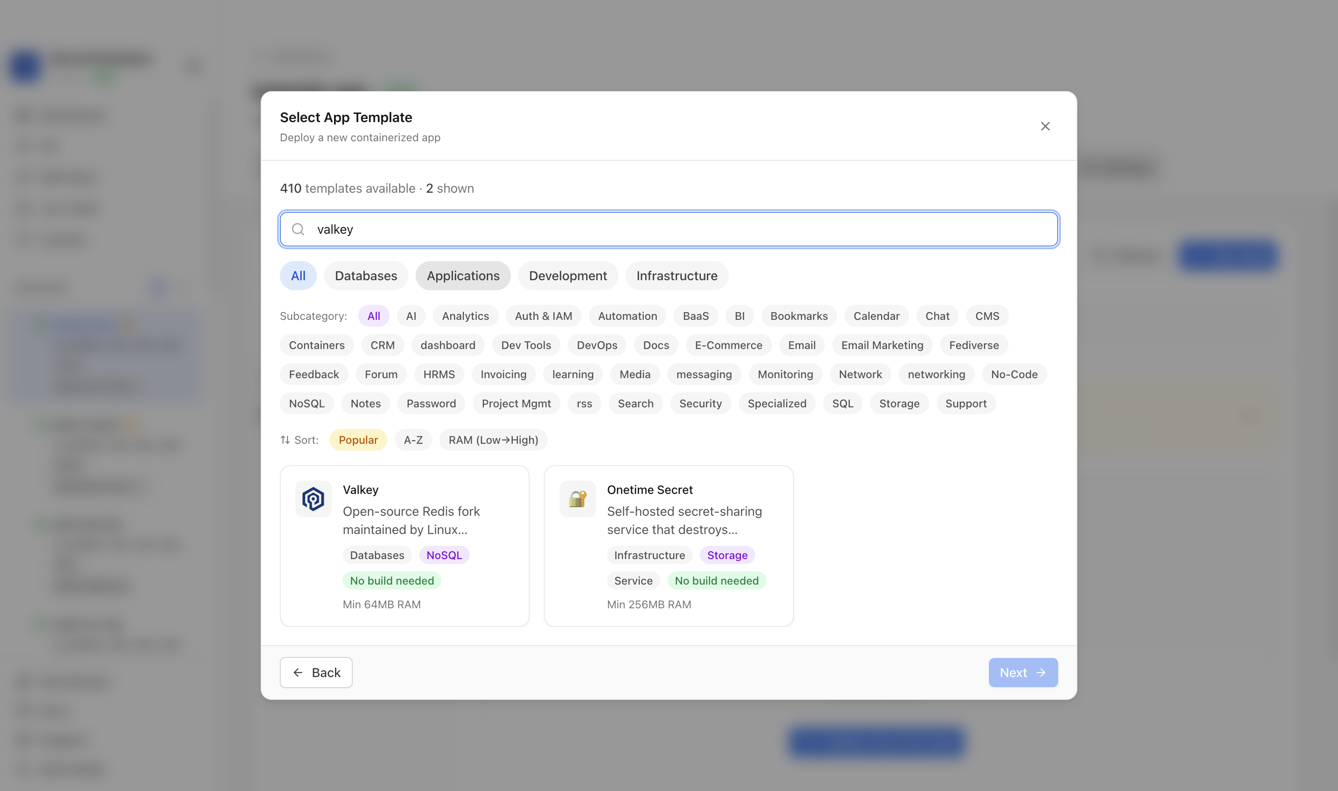Filter by Monitoring subcategory

coord(785,374)
